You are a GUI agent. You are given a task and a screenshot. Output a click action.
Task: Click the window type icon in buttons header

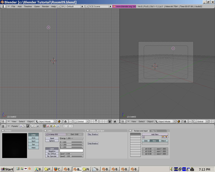tap(3, 126)
